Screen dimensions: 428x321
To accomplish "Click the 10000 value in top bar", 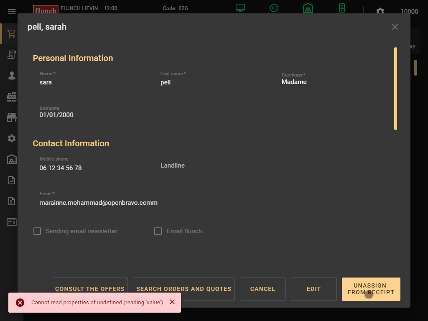I will (x=409, y=11).
